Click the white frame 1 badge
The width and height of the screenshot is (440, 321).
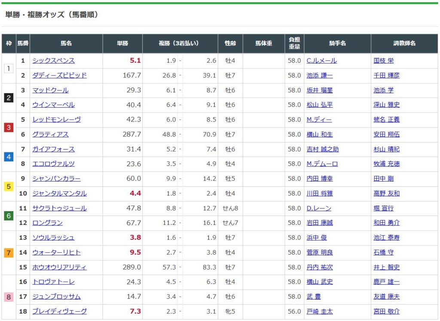(x=9, y=68)
